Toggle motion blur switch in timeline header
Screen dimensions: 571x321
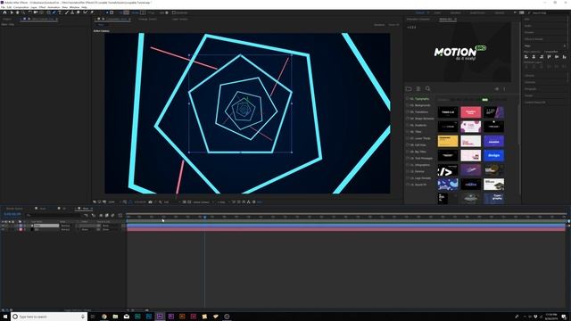click(112, 216)
